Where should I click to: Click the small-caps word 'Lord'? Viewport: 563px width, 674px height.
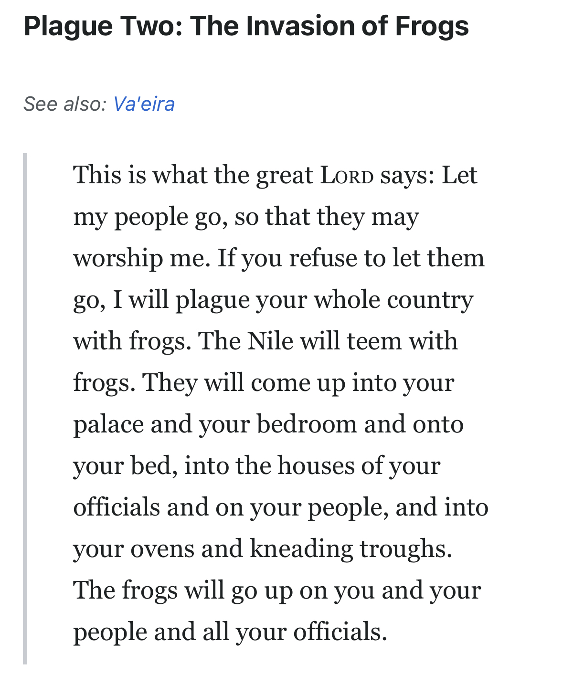tap(347, 176)
